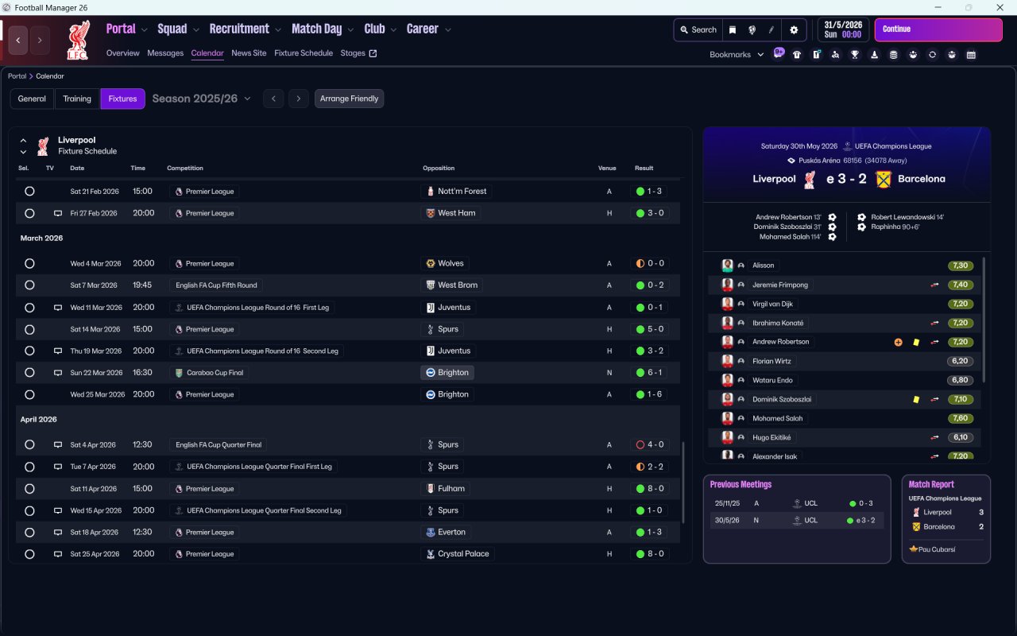Click the calendar grid bookmark icon
The width and height of the screenshot is (1017, 636).
tap(971, 55)
